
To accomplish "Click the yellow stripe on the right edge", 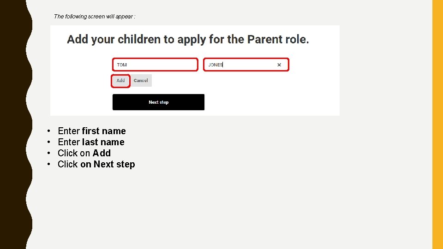I will pyautogui.click(x=437, y=125).
